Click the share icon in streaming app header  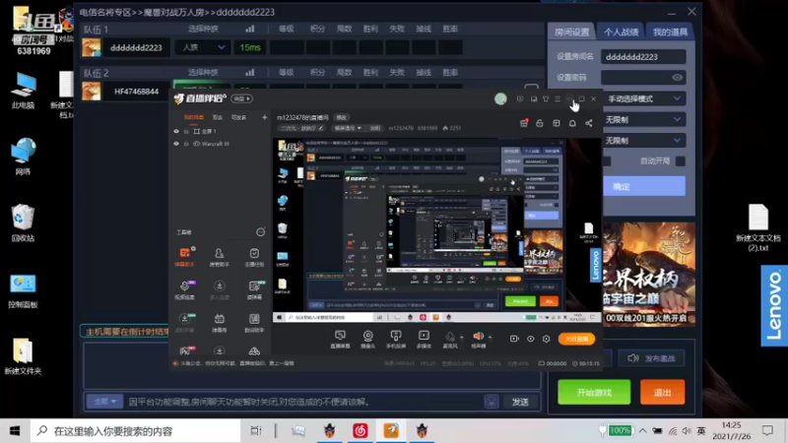point(589,123)
